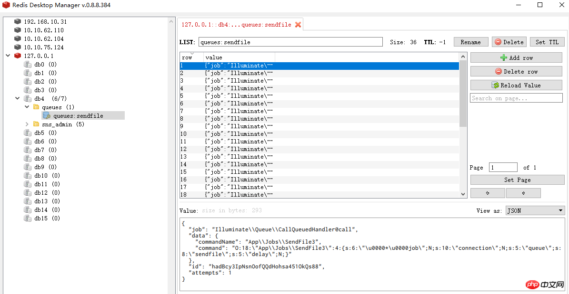Select the db0 database icon
The height and width of the screenshot is (294, 569).
(x=28, y=65)
